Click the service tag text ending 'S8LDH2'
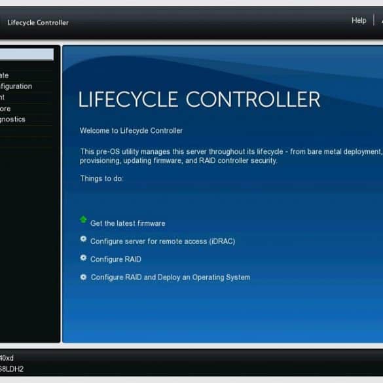 click(x=12, y=369)
